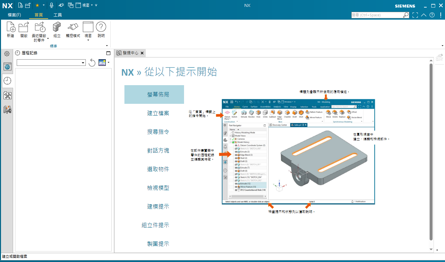Open the 搜尋指令 topic link
This screenshot has width=445, height=262.
pyautogui.click(x=158, y=132)
